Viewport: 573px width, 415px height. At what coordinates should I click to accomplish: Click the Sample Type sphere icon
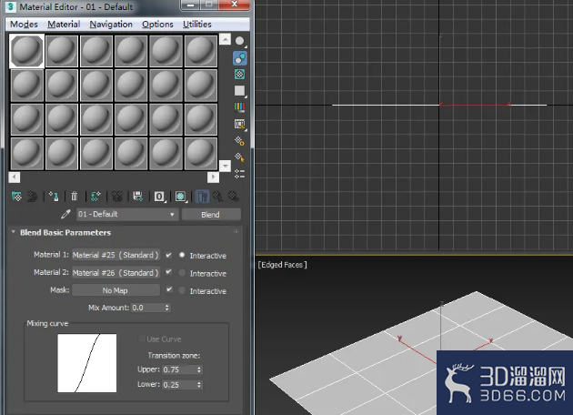pos(240,41)
